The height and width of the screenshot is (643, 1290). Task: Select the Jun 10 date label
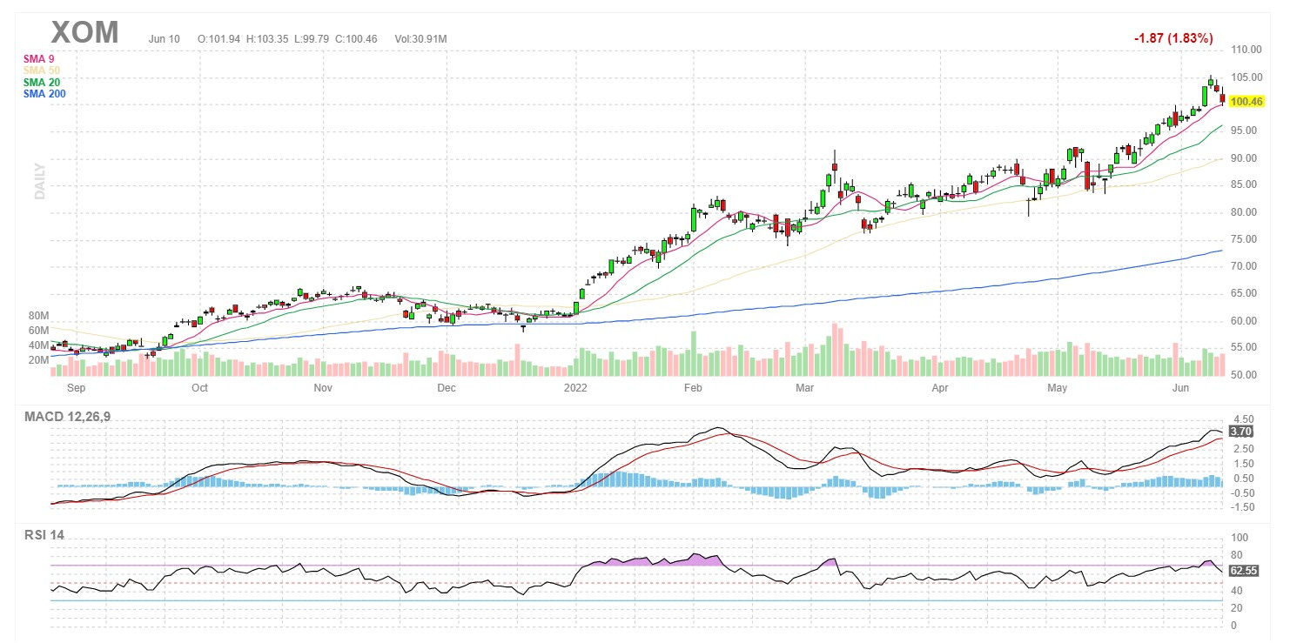165,39
